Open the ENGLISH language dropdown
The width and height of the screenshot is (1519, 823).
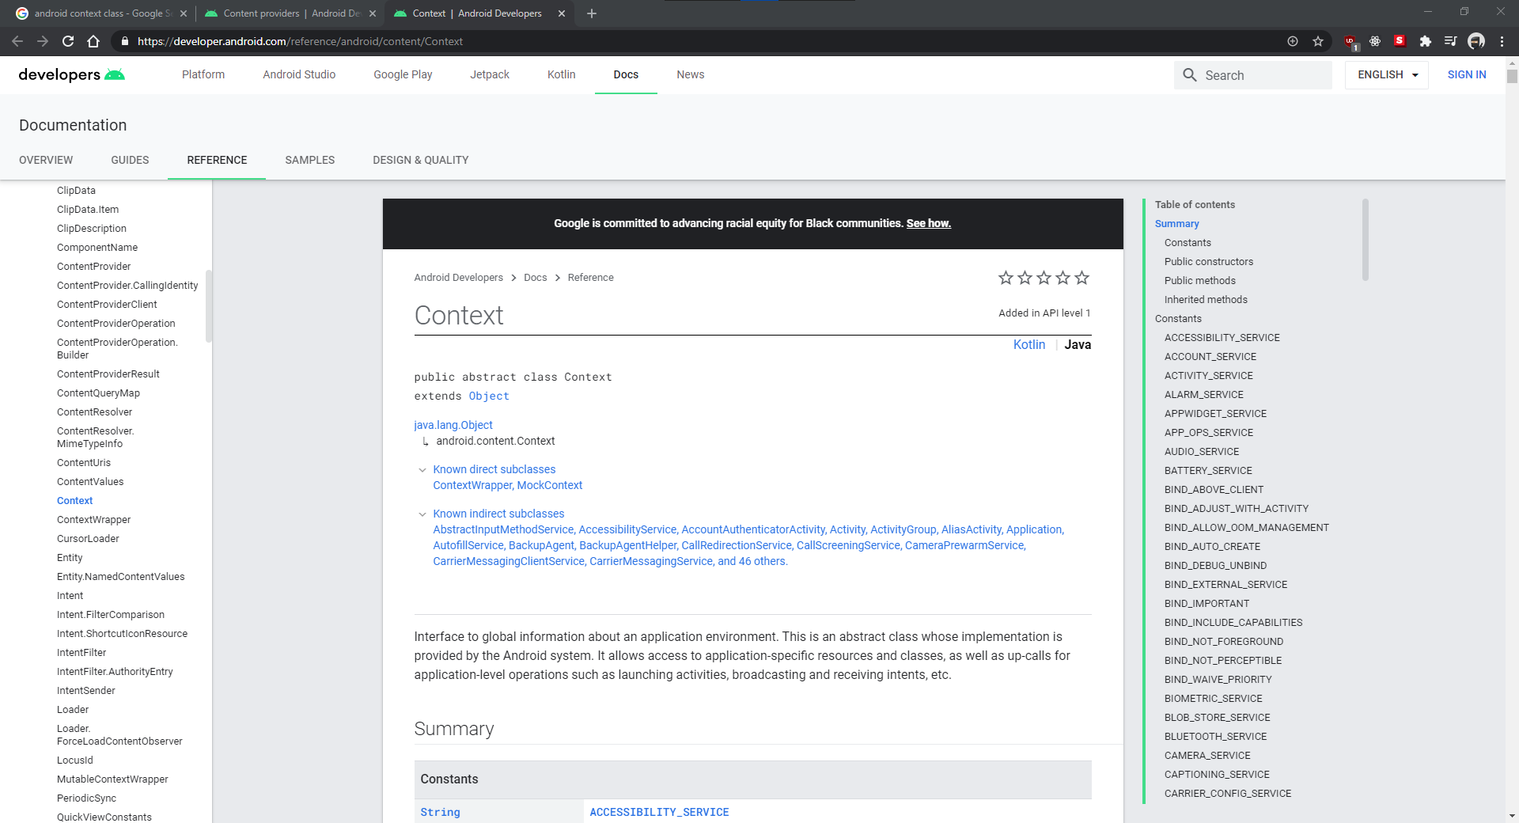[1387, 74]
